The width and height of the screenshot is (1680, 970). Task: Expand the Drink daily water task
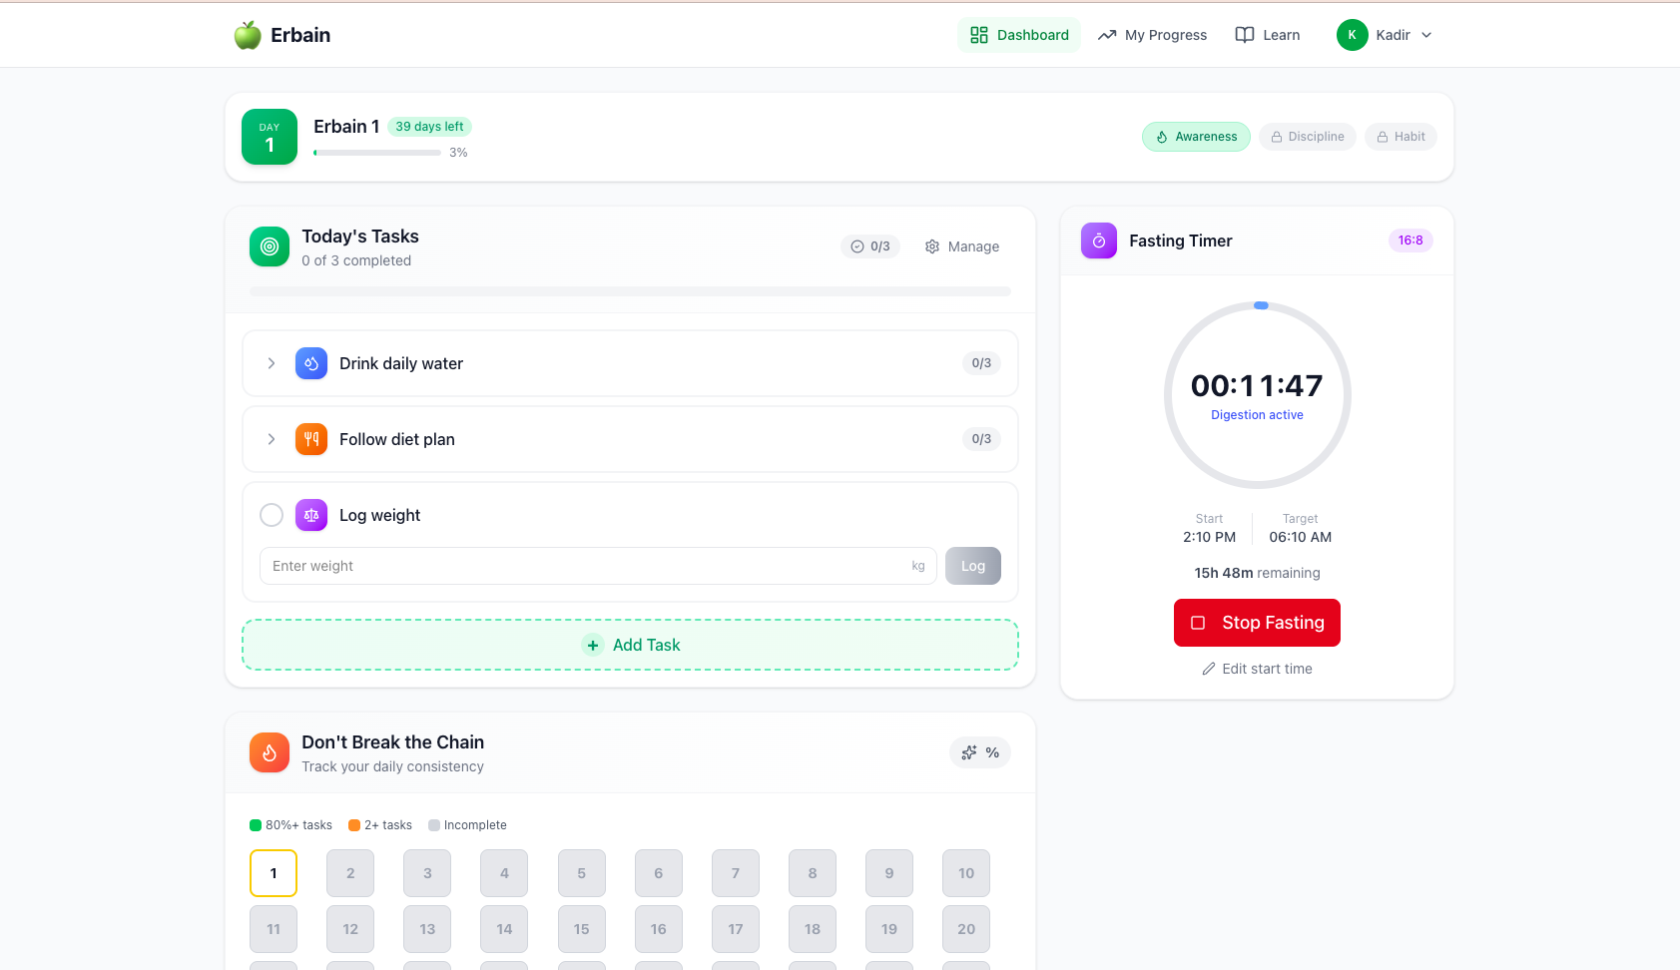(x=271, y=363)
